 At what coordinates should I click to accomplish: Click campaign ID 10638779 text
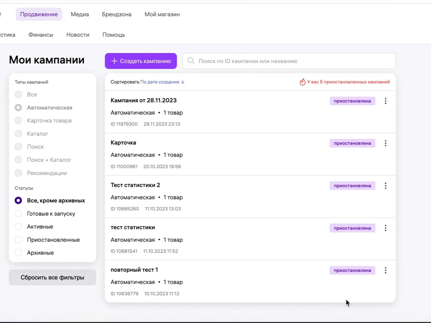125,293
